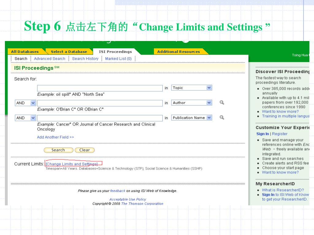Image resolution: width=314 pixels, height=235 pixels.
Task: Click the Register link
Action: point(280,134)
